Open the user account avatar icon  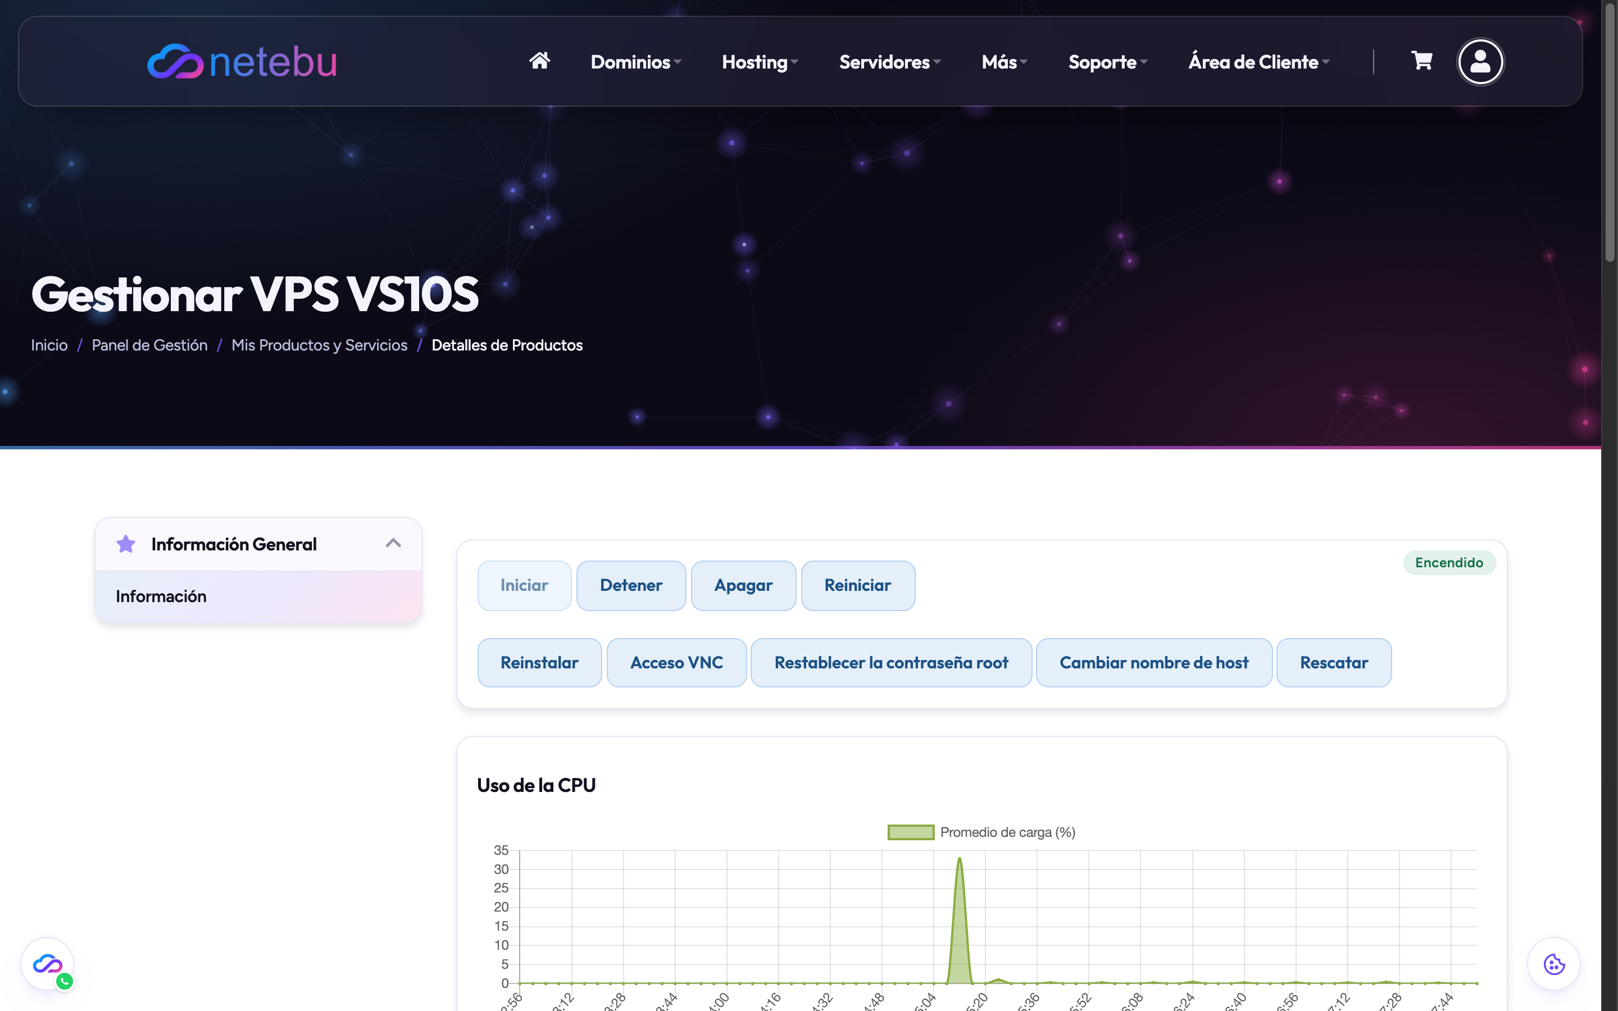tap(1480, 62)
